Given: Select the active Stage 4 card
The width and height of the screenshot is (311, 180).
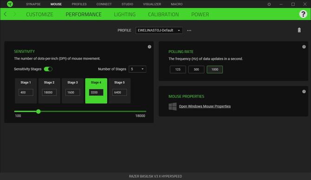Looking at the screenshot, I should click(x=96, y=91).
